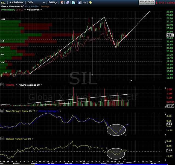Click the BATS Real-Time data badge
The width and height of the screenshot is (175, 165).
[147, 2]
